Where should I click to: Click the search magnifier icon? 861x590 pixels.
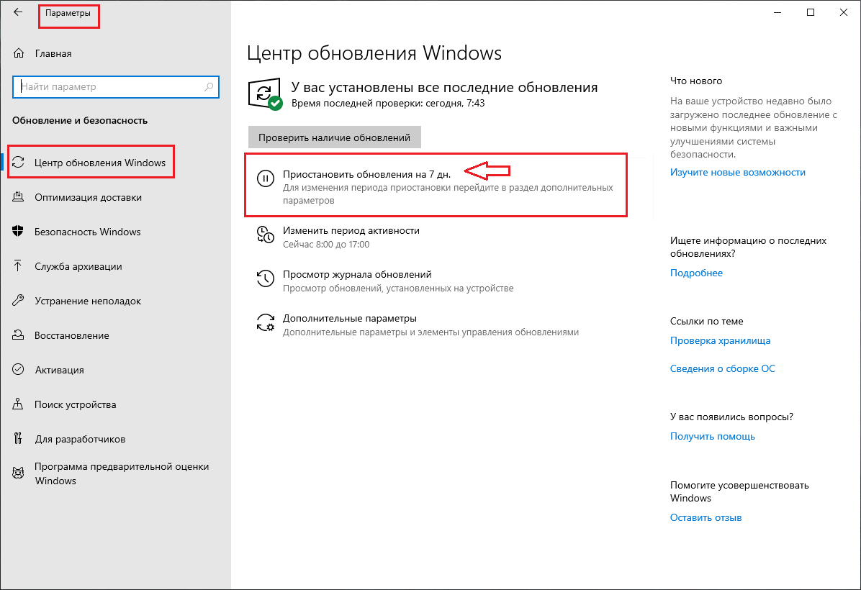click(209, 87)
